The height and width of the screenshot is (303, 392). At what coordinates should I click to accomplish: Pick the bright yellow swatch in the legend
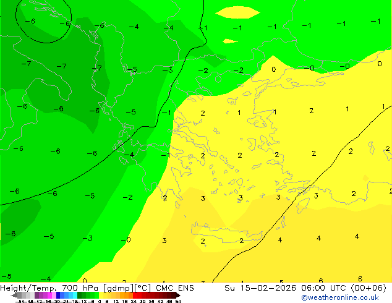pos(101,296)
